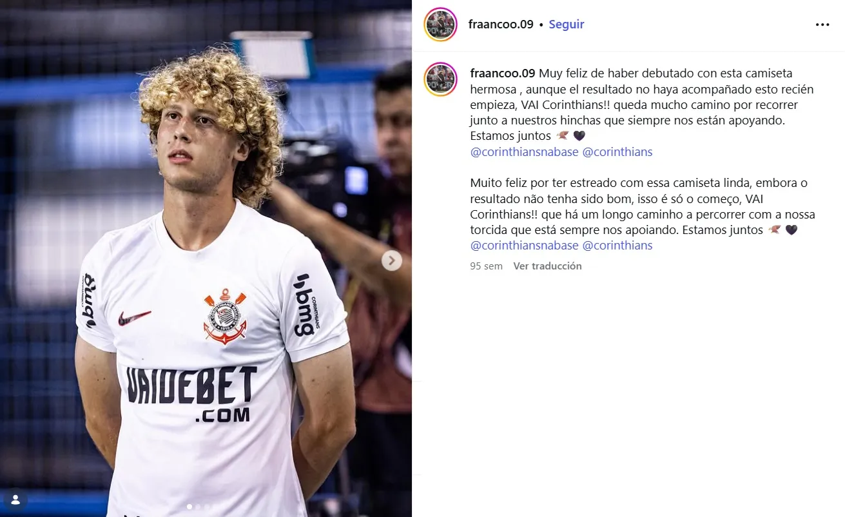Click the Corinthians crest on the jersey

point(225,316)
